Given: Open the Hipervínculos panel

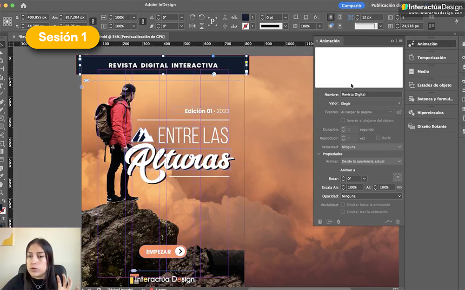Looking at the screenshot, I should 431,112.
